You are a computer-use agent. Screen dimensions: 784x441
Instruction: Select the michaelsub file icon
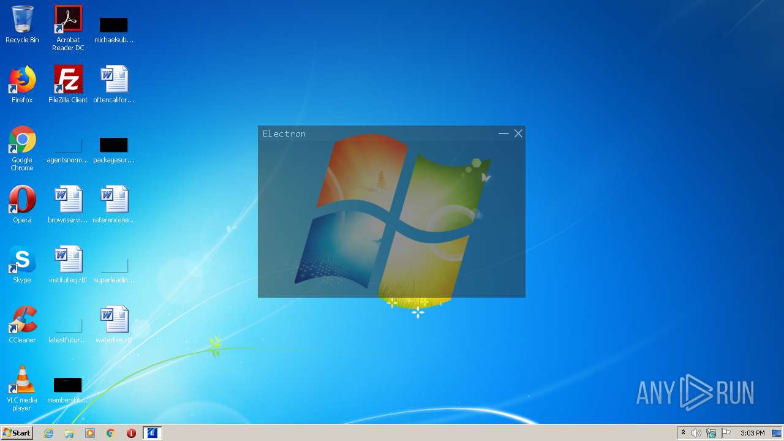click(114, 30)
